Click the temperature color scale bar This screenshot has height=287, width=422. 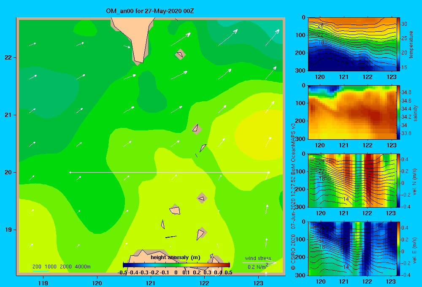pos(398,44)
